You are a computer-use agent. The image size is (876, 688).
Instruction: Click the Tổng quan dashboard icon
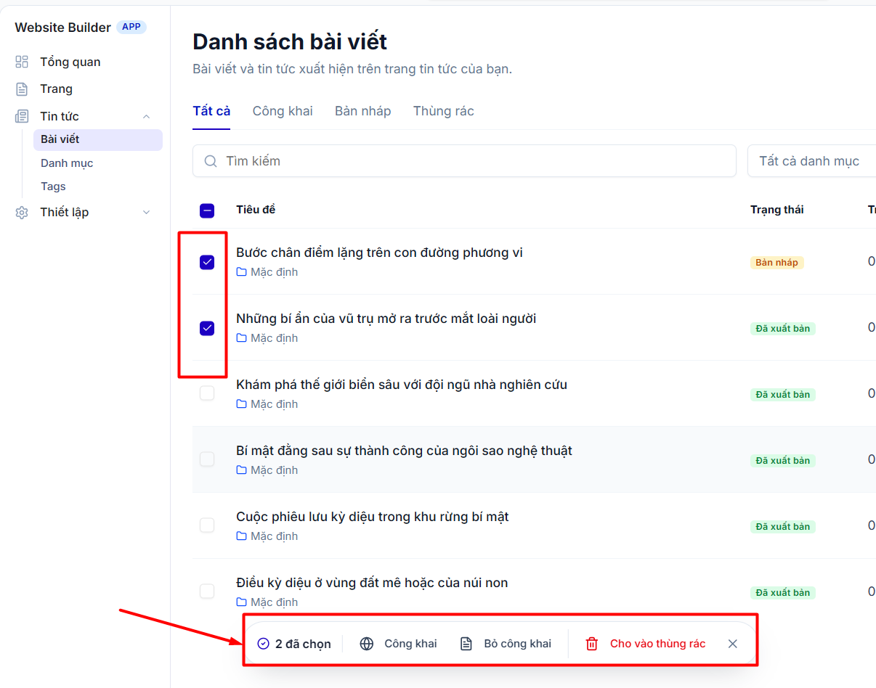coord(22,62)
